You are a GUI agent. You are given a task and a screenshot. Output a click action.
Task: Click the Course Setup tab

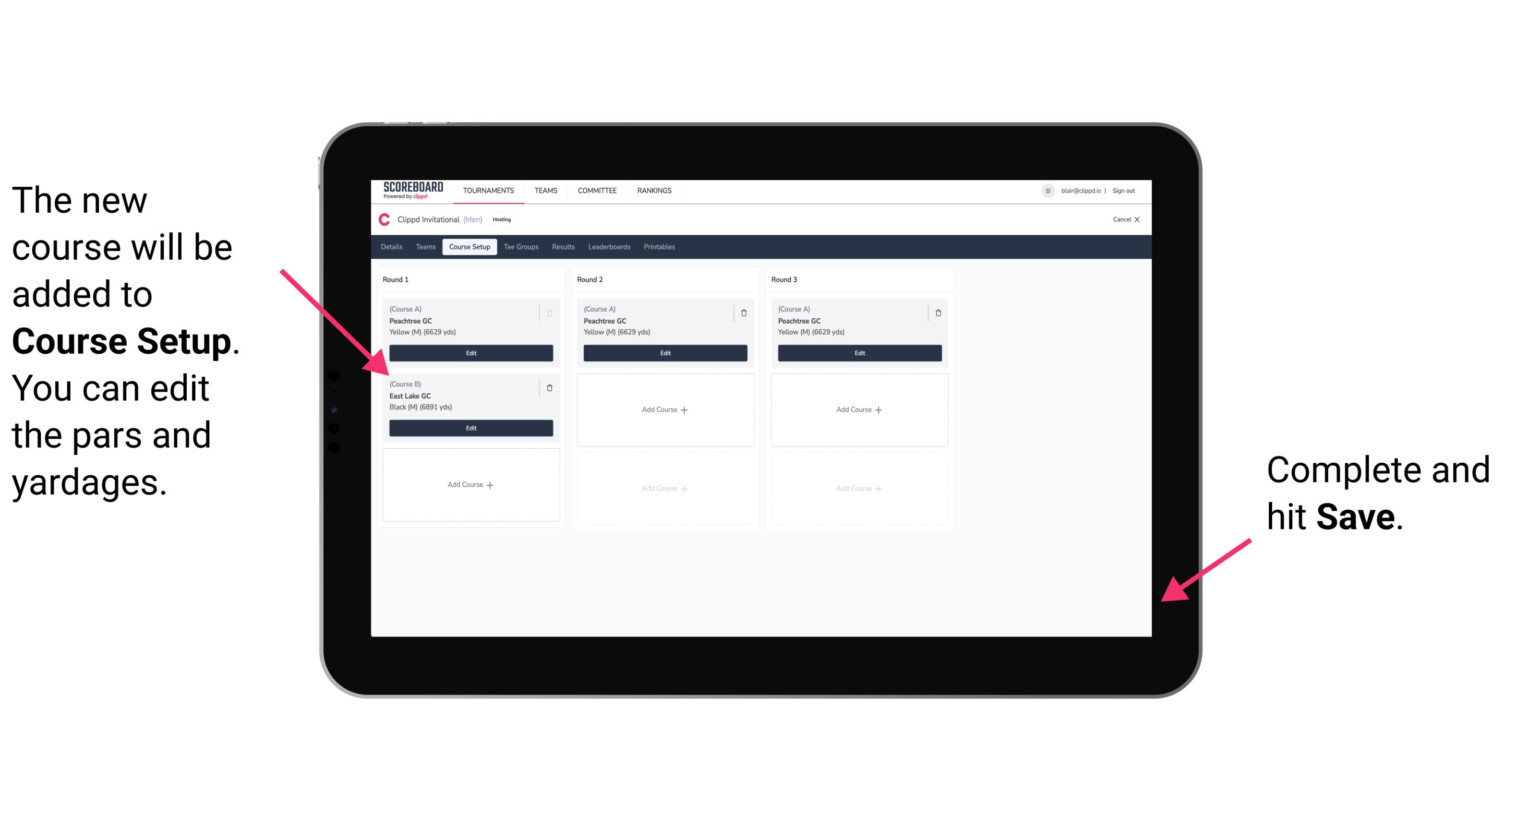point(469,246)
